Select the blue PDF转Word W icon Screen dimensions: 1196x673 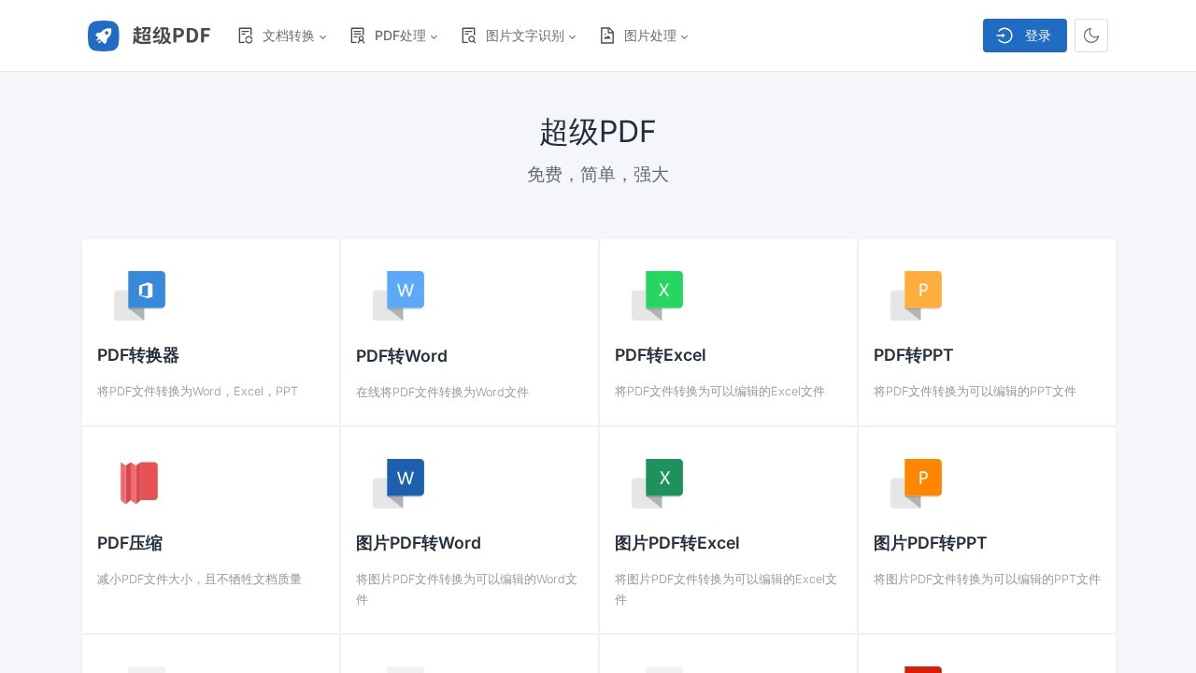406,291
